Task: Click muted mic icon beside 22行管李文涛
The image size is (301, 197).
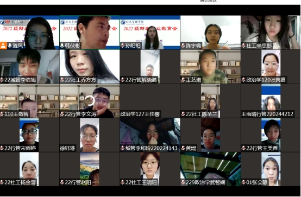Action: pos(62,114)
